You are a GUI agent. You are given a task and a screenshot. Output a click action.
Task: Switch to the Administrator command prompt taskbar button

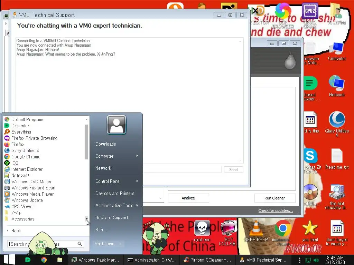pos(151,260)
